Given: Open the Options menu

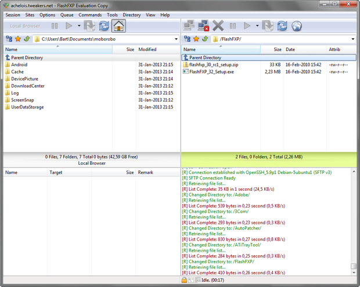Looking at the screenshot, I should pyautogui.click(x=47, y=15).
